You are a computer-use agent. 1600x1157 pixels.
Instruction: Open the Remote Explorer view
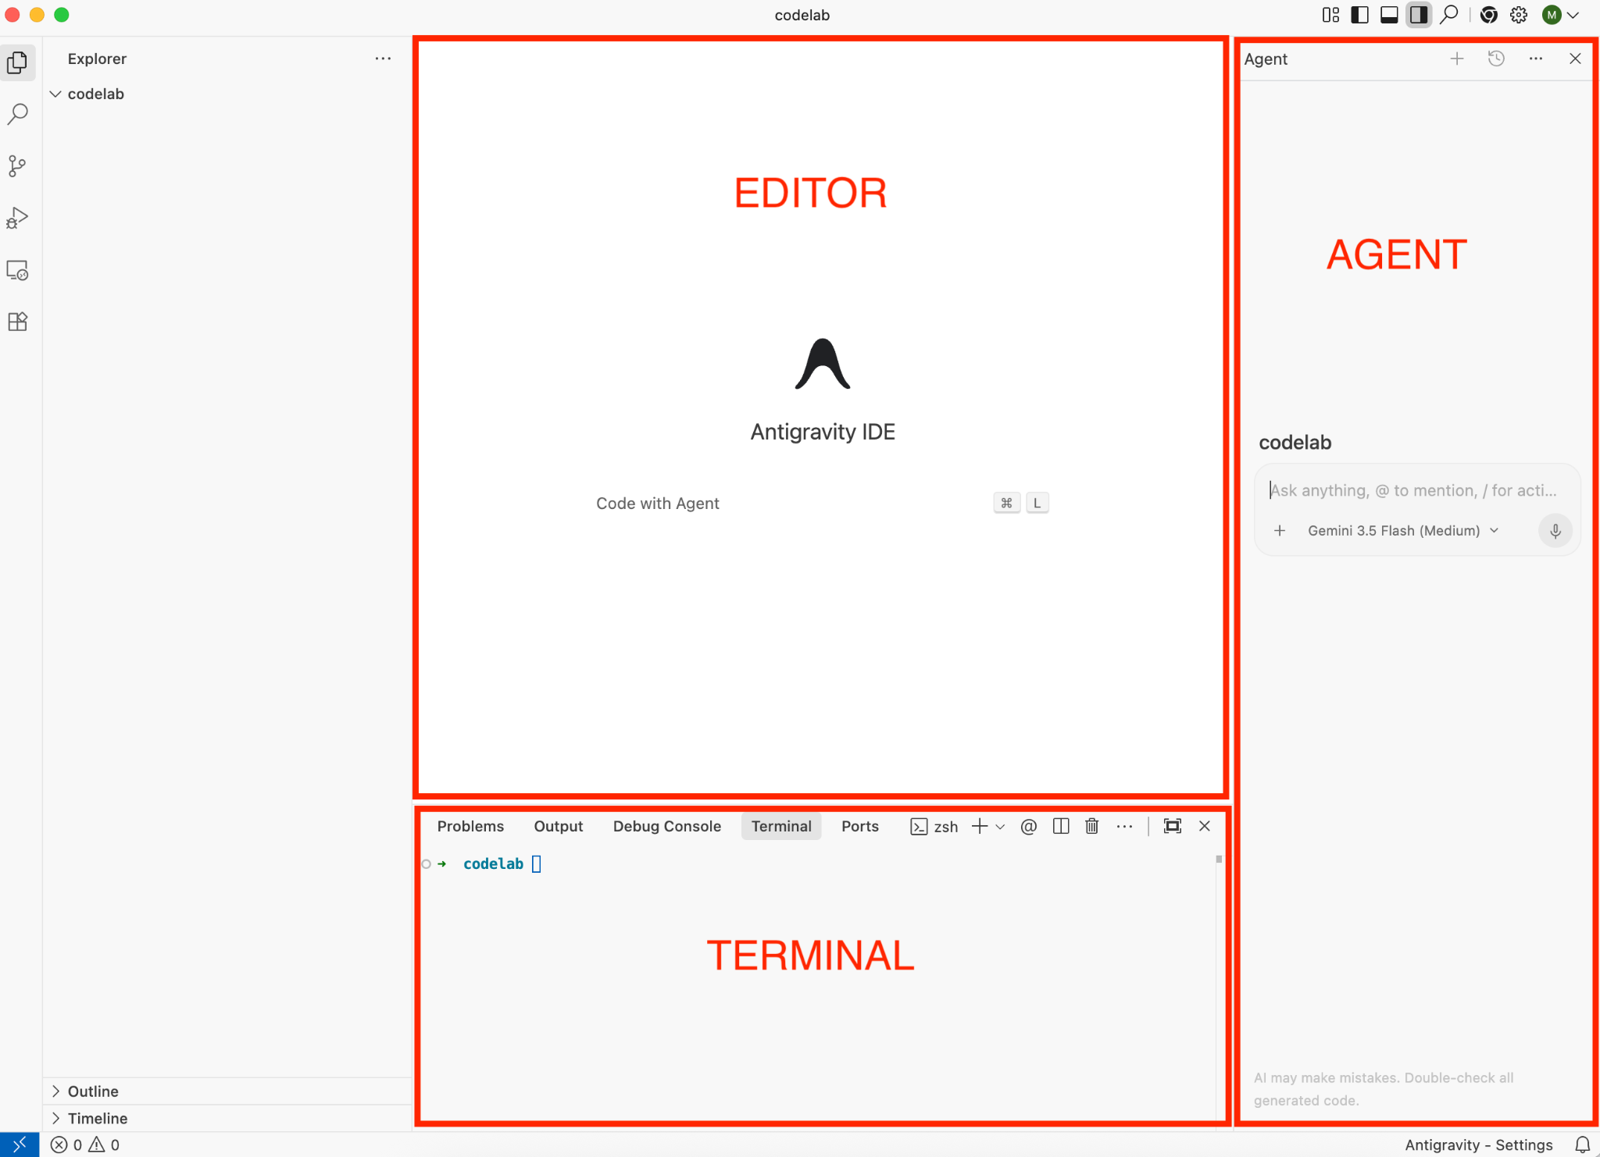[x=17, y=270]
